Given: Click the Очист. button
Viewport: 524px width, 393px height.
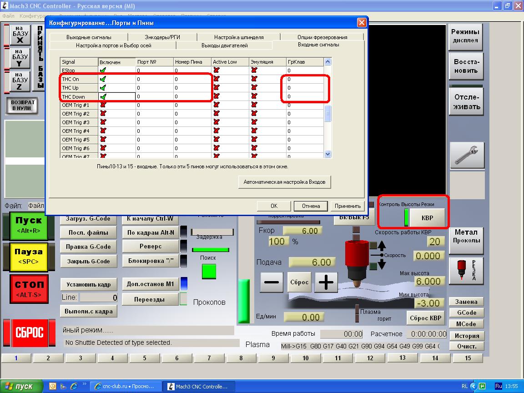Looking at the screenshot, I should click(x=466, y=346).
